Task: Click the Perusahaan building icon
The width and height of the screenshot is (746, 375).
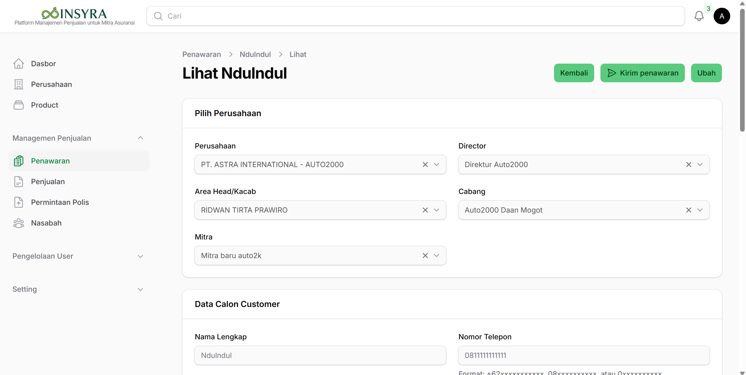Action: tap(19, 84)
